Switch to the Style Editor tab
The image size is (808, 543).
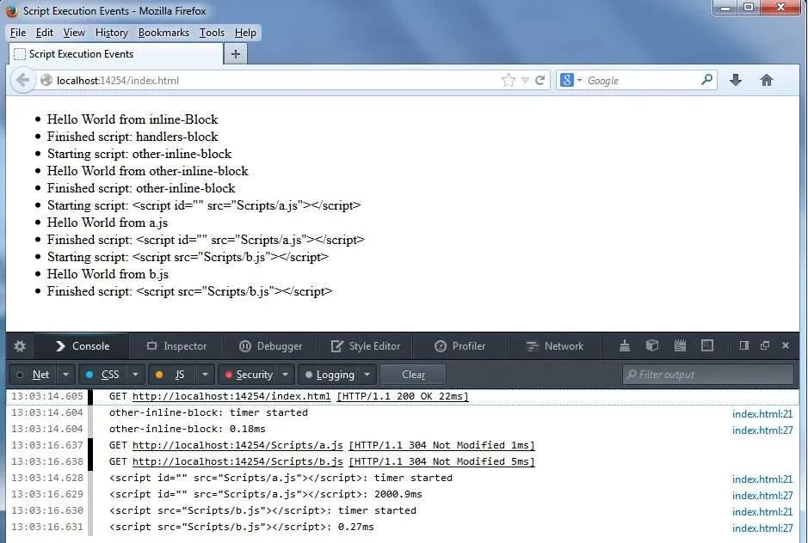(366, 346)
